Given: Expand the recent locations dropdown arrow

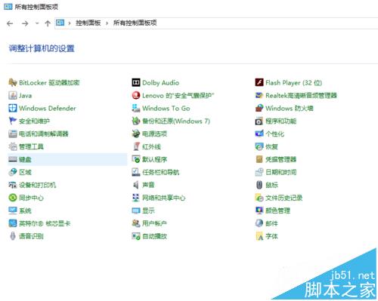Looking at the screenshot, I should [x=37, y=23].
